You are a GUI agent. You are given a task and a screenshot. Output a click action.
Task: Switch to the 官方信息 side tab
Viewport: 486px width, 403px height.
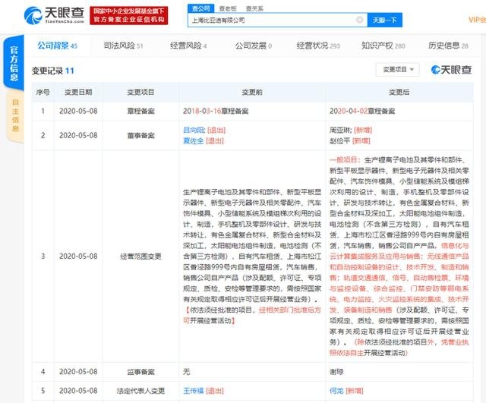tap(14, 63)
